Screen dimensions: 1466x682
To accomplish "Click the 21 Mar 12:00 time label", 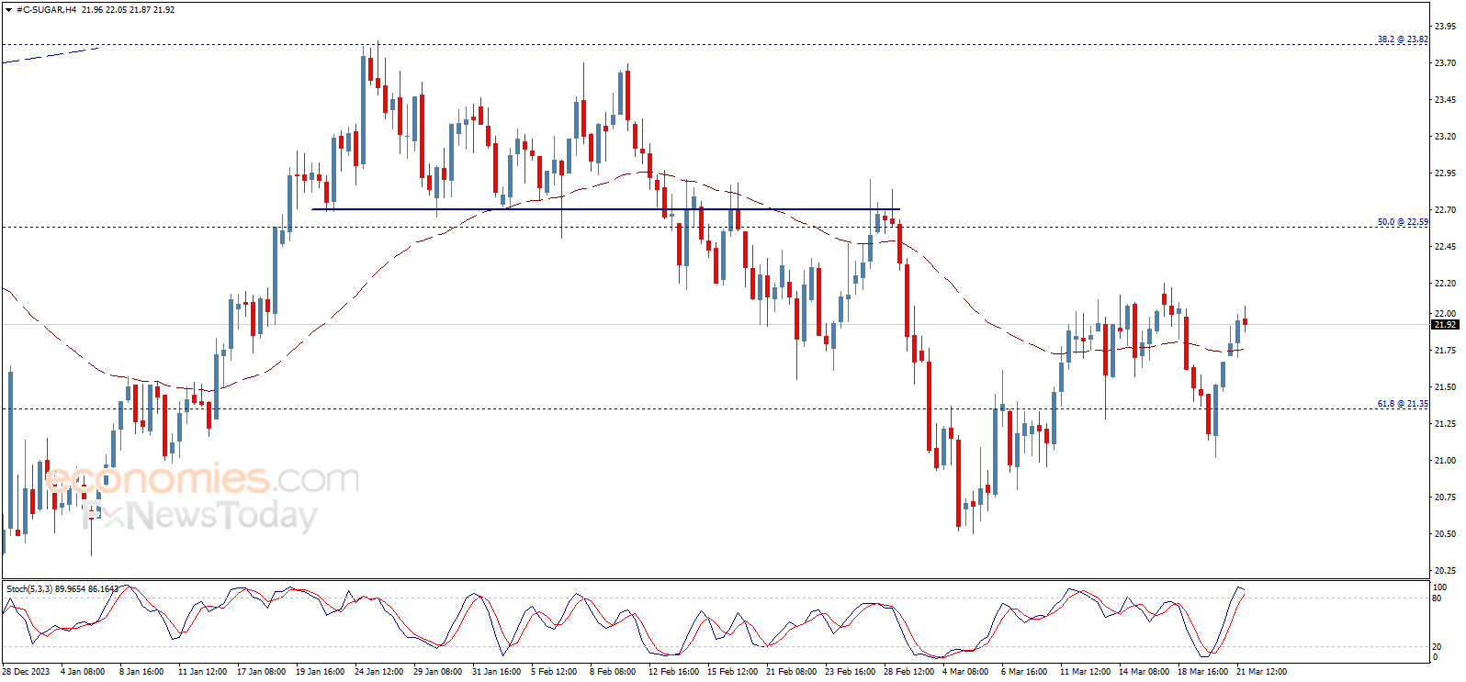I will pyautogui.click(x=1261, y=672).
